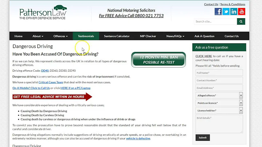This screenshot has height=147, width=262.
Task: Open the YouTube social icon
Action: 242,12
